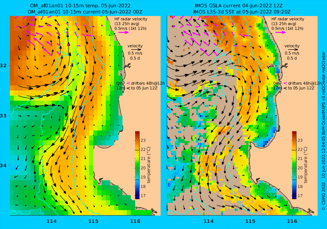The width and height of the screenshot is (327, 229).
Task: Click '0.5 m/s' under left velocity arrow
Action: pyautogui.click(x=135, y=53)
